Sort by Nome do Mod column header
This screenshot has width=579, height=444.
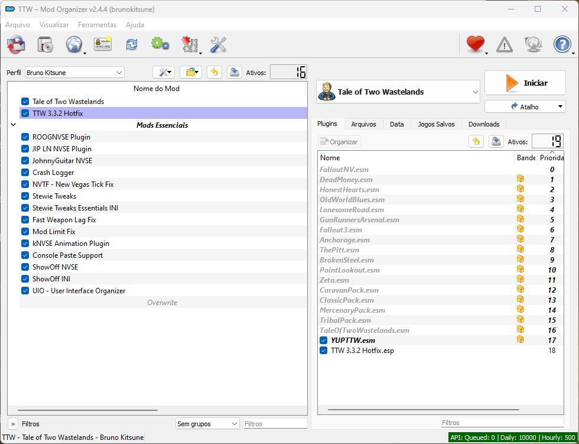tap(157, 89)
